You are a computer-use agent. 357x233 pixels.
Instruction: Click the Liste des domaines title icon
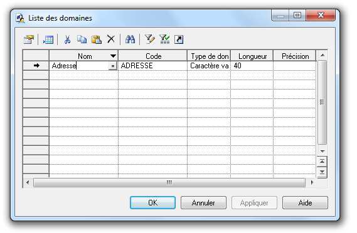(x=20, y=18)
